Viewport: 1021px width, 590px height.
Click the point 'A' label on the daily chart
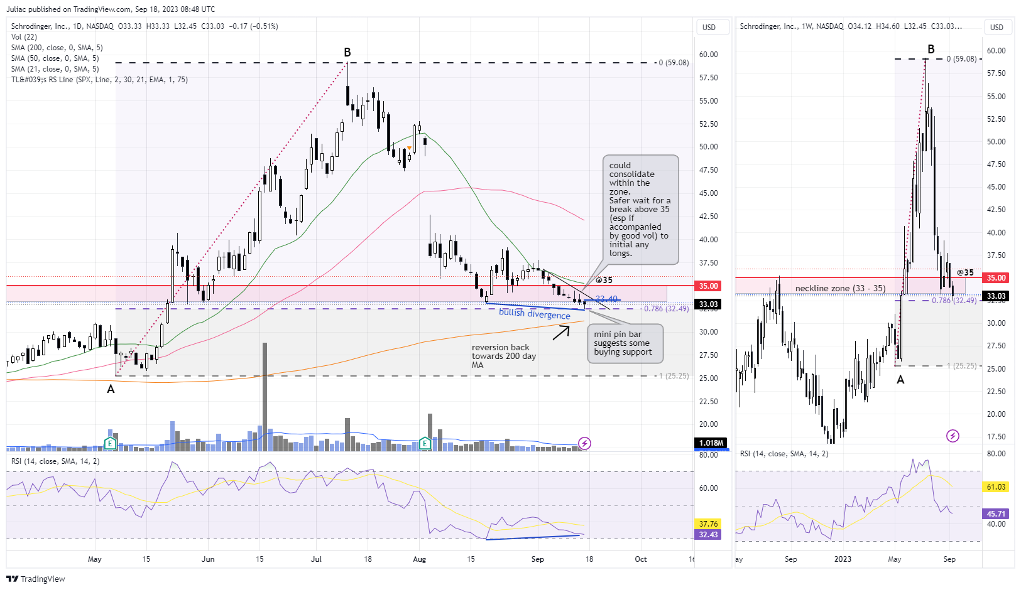[x=111, y=389]
